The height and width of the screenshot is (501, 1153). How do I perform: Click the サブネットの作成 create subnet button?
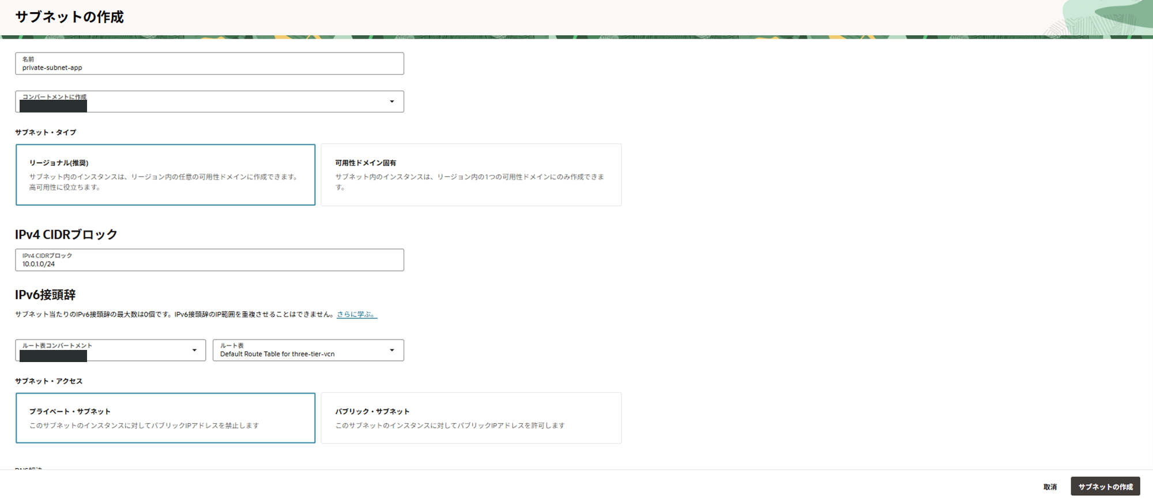pyautogui.click(x=1105, y=487)
